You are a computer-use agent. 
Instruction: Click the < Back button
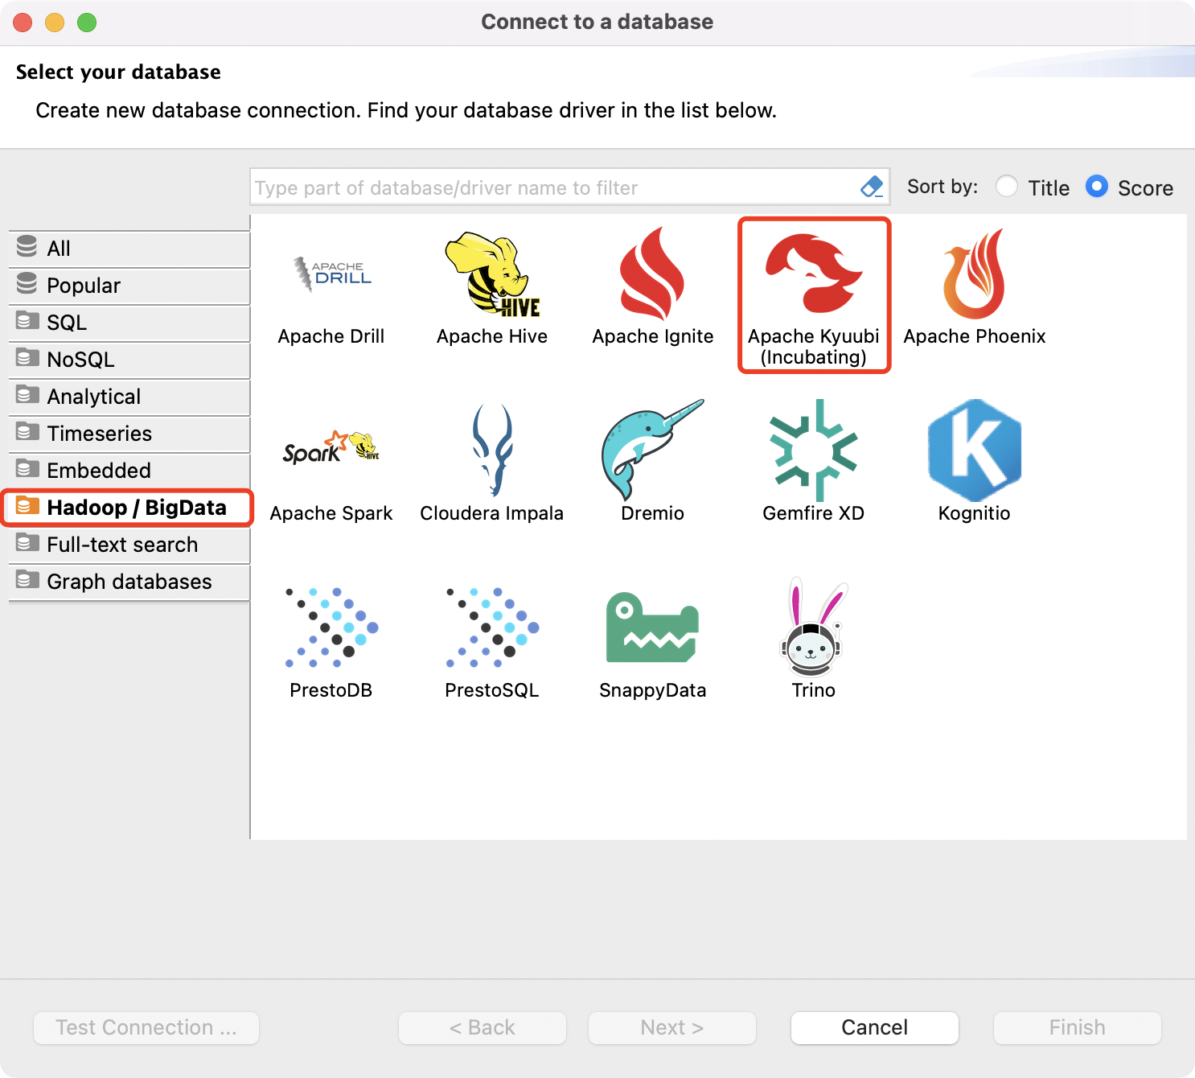tap(483, 1027)
